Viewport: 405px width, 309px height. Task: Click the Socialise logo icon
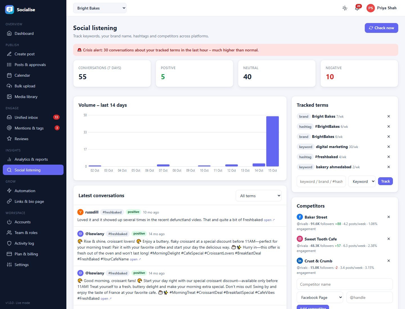[10, 10]
